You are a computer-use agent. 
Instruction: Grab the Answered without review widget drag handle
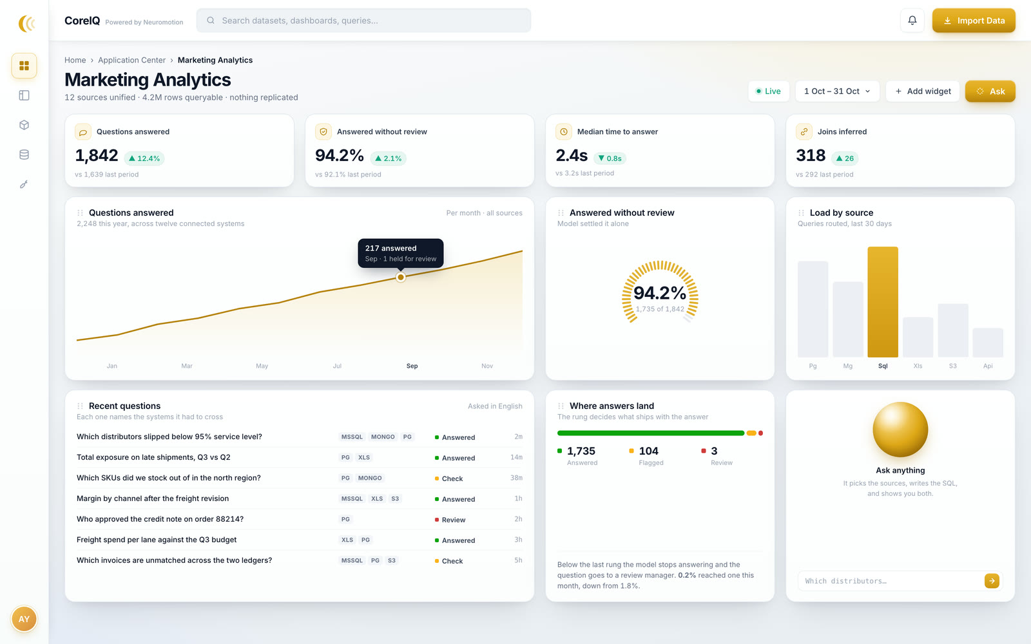561,213
